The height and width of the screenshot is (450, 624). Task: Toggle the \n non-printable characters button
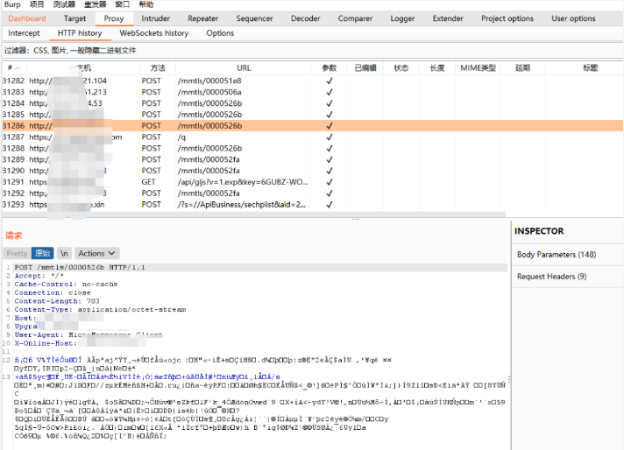(x=64, y=253)
